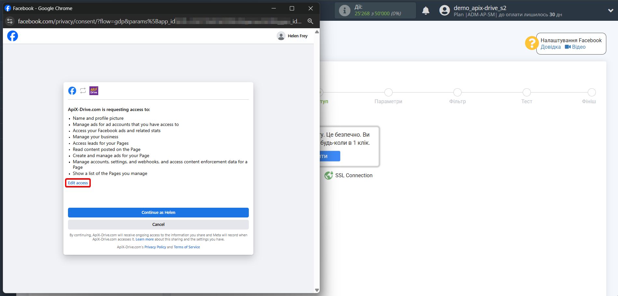Click the user account avatar icon in ApiX-Drive
The width and height of the screenshot is (618, 296).
click(444, 10)
